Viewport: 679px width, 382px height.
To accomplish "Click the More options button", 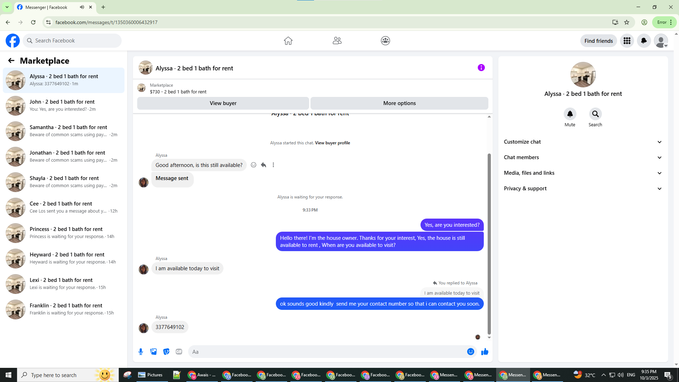I will 400,103.
